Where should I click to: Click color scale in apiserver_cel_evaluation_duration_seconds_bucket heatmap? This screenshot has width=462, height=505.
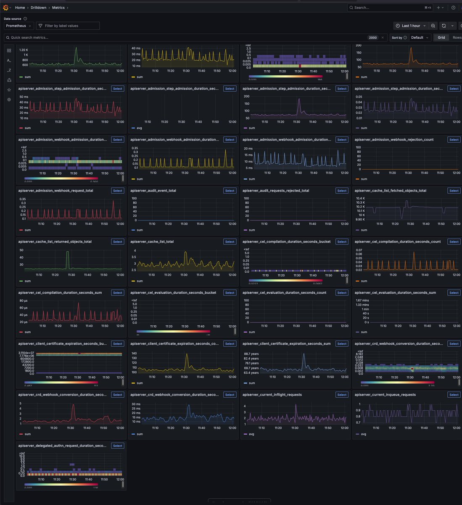(173, 331)
